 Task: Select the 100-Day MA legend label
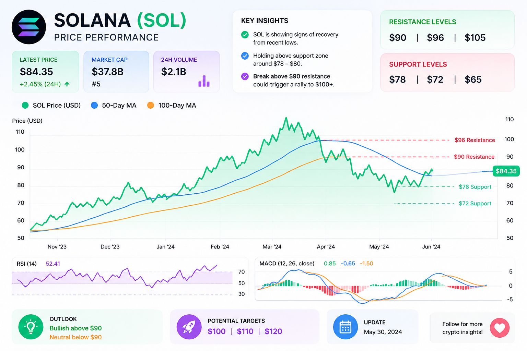click(x=177, y=106)
